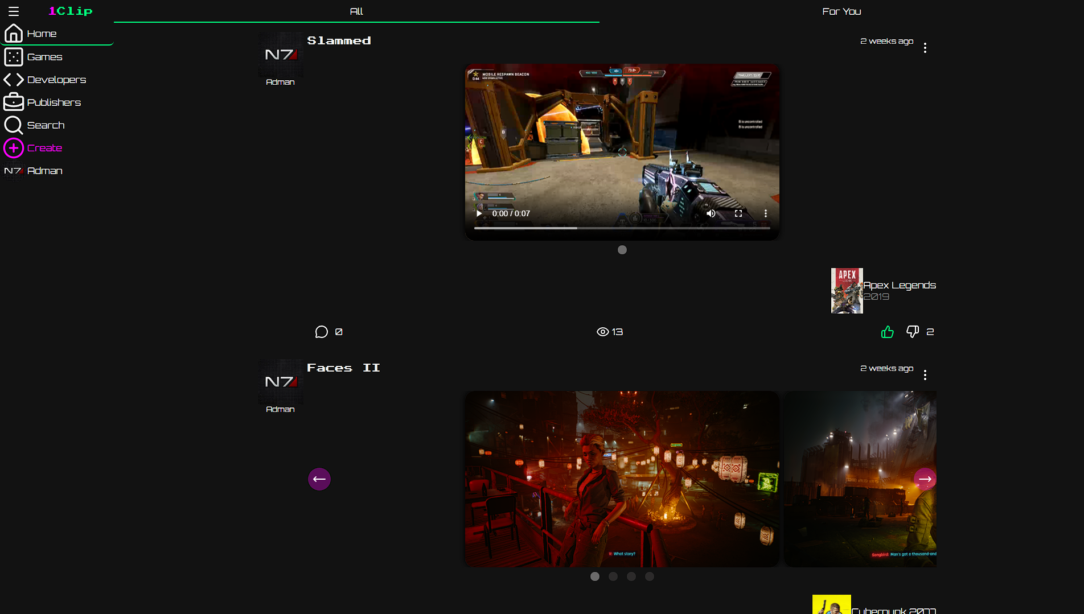This screenshot has height=614, width=1084.
Task: Open video player more options menu
Action: point(766,213)
